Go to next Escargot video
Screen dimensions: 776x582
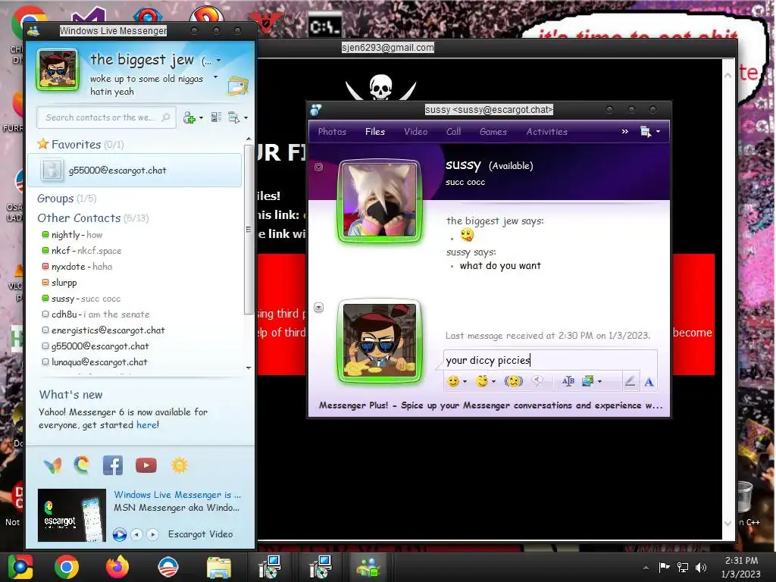(x=153, y=534)
